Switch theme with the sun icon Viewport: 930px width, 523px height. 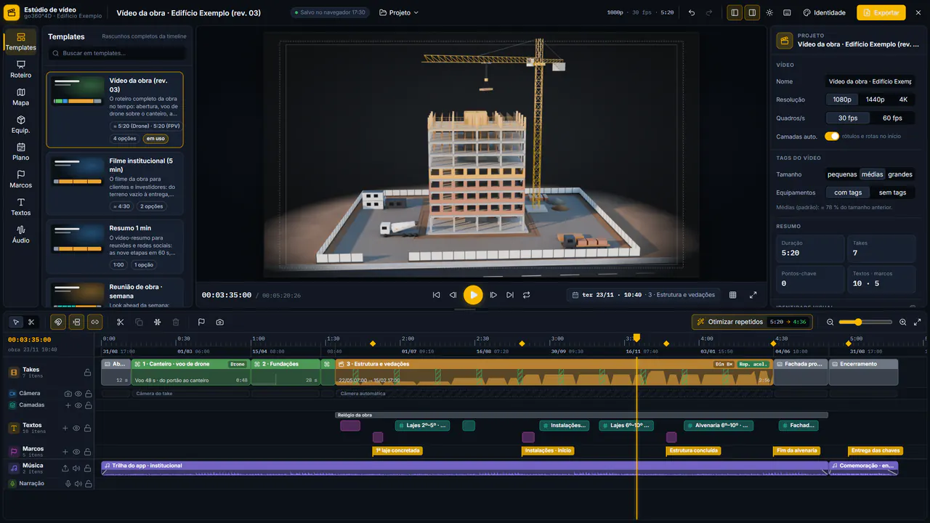(769, 12)
